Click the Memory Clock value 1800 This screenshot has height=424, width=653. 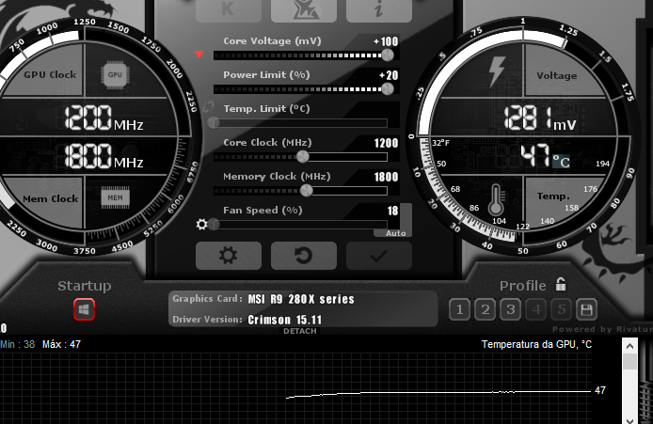point(386,177)
